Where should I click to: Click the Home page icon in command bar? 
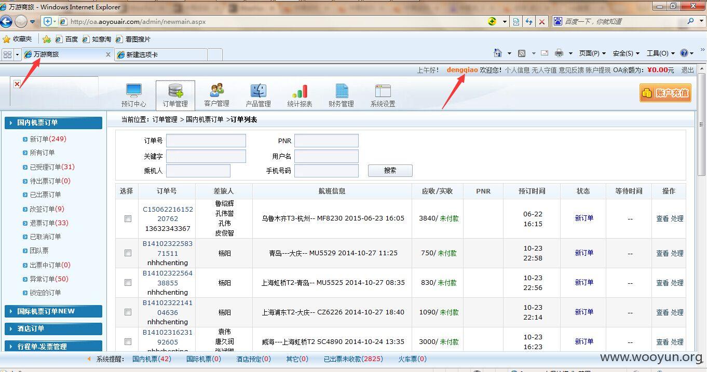(498, 53)
